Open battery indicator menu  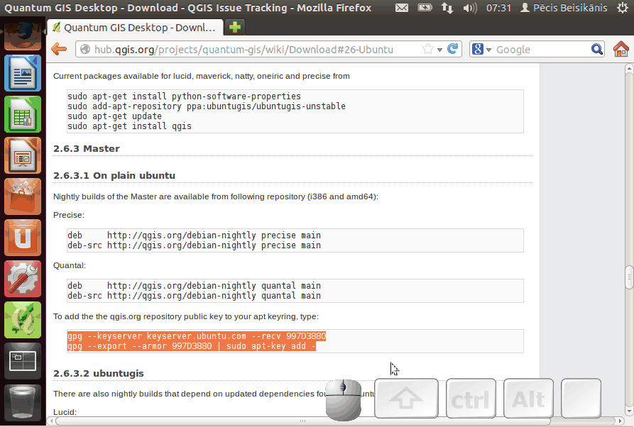[425, 8]
